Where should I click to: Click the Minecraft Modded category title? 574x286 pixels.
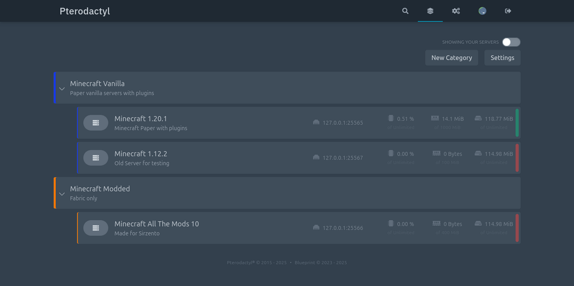point(100,189)
